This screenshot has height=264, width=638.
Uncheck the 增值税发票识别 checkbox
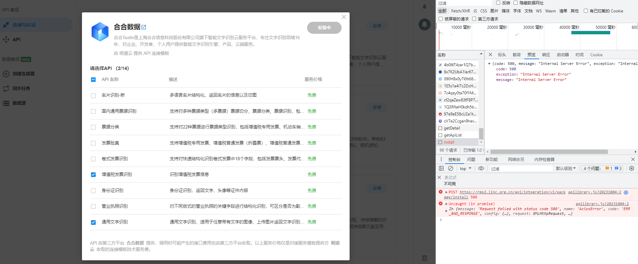pos(93,175)
